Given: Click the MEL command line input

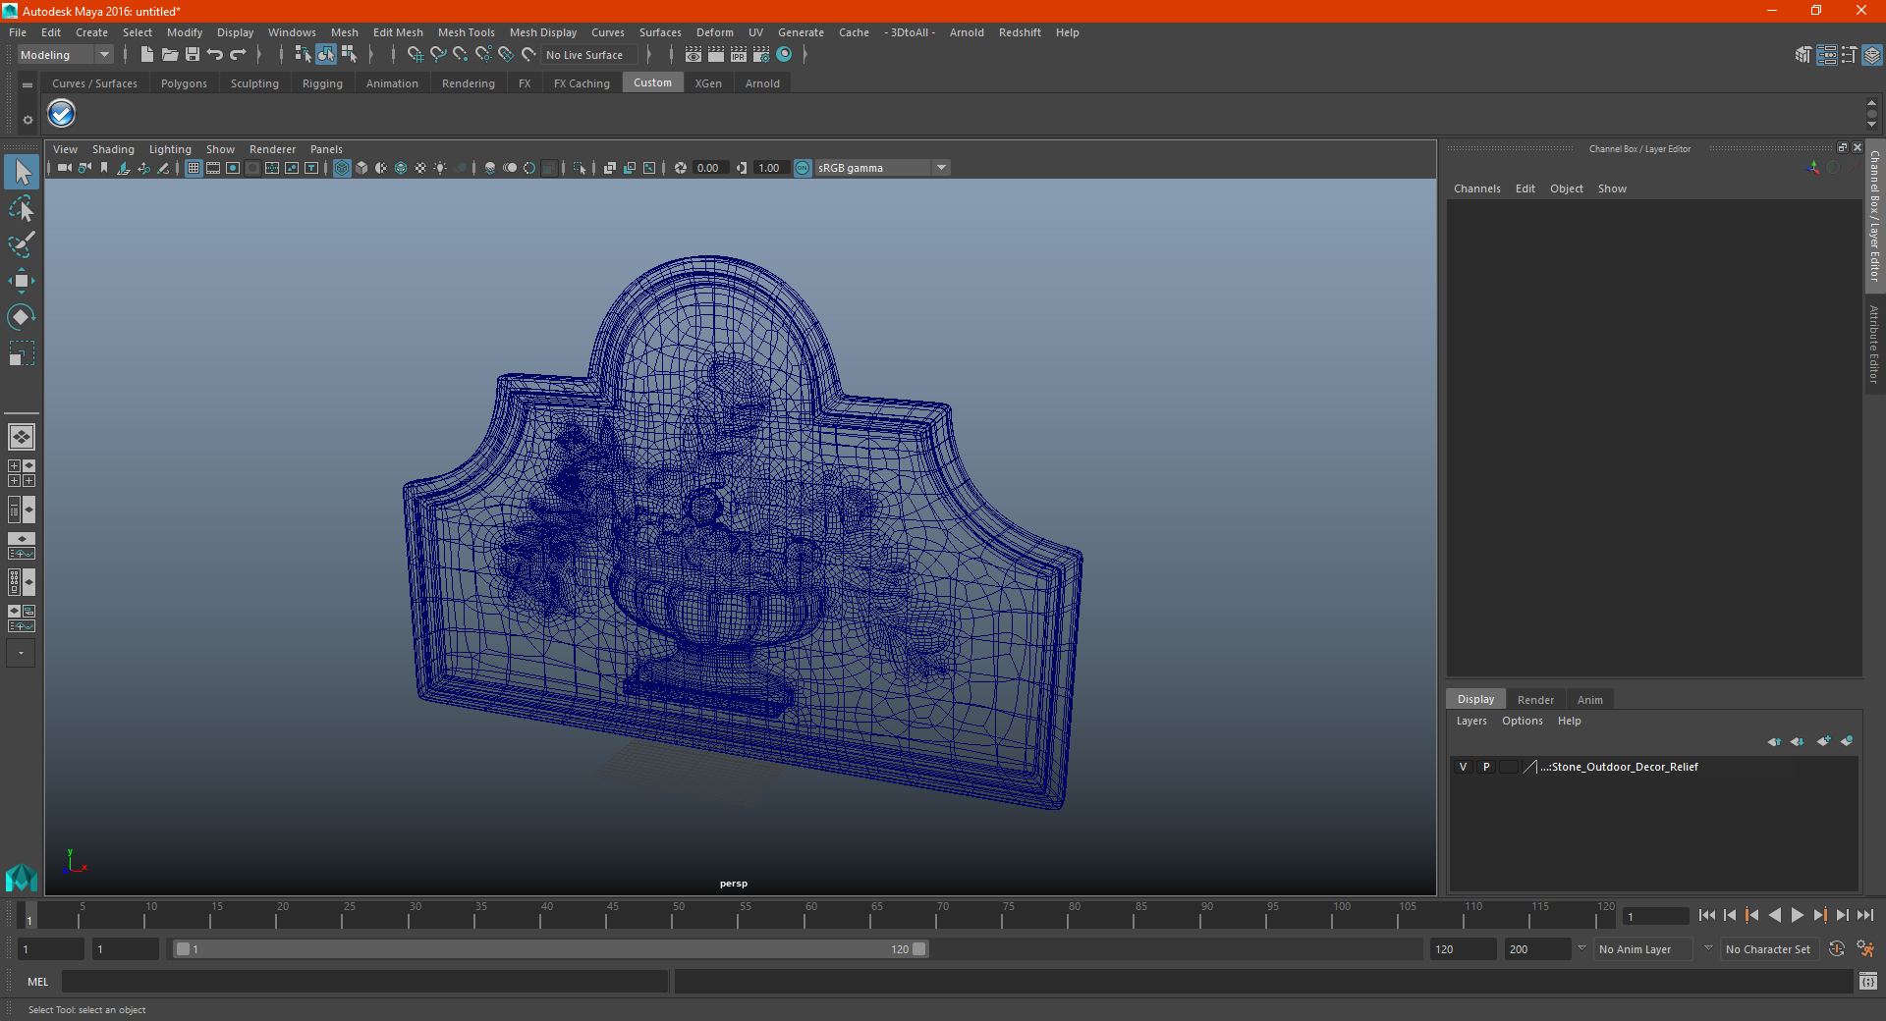Looking at the screenshot, I should pos(364,982).
